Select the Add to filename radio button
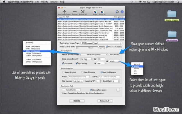Viewport: 182px width, 114px height. coord(102,72)
